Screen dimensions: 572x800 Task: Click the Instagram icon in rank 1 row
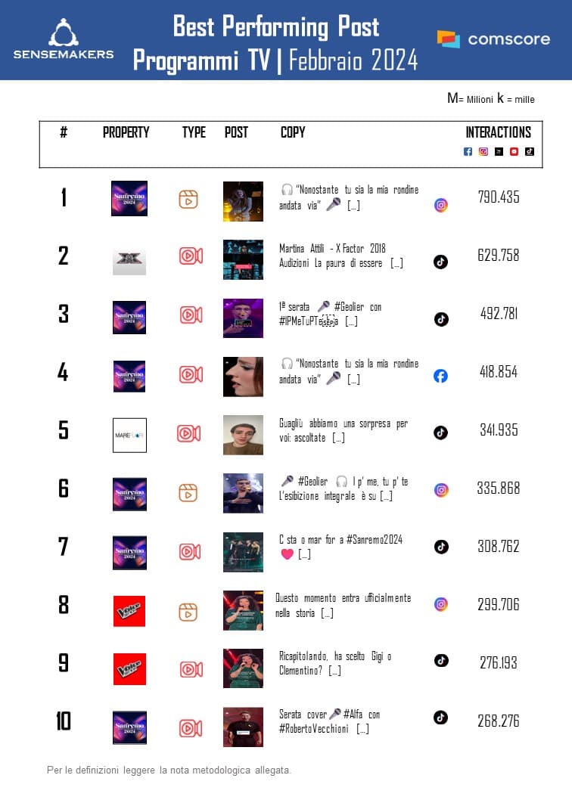441,205
